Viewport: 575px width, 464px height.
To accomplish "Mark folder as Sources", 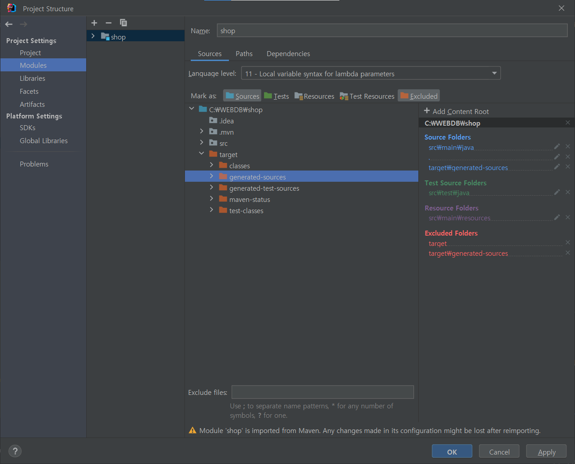I will click(x=242, y=96).
